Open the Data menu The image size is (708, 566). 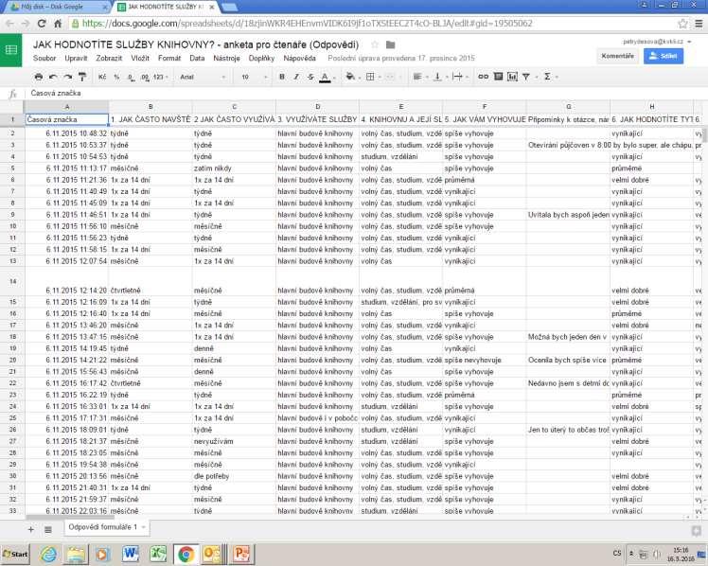click(197, 59)
